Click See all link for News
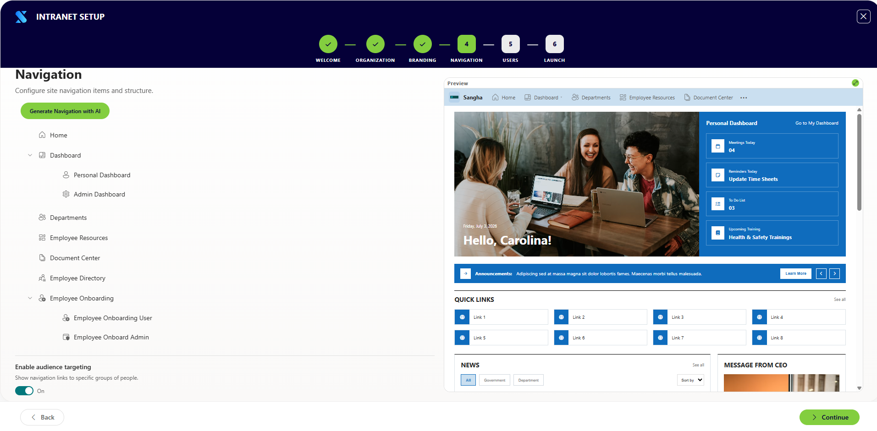This screenshot has width=877, height=431. pyautogui.click(x=698, y=365)
